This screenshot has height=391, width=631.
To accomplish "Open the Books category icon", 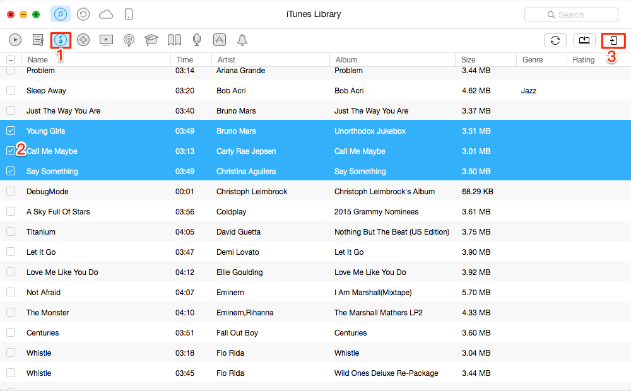I will [174, 40].
